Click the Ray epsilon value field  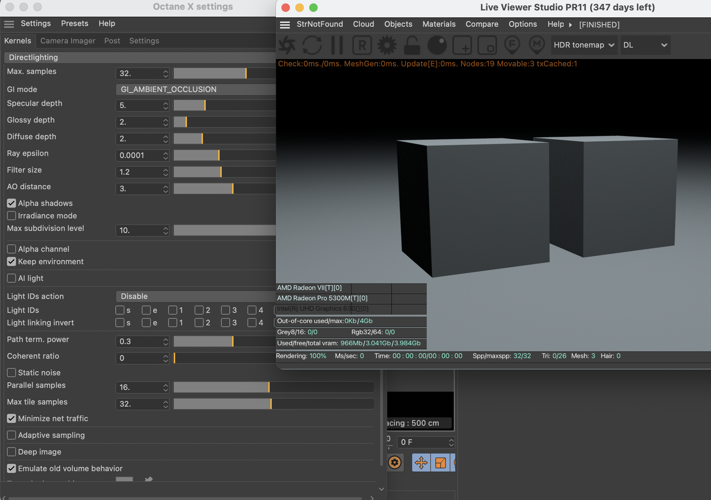[139, 155]
